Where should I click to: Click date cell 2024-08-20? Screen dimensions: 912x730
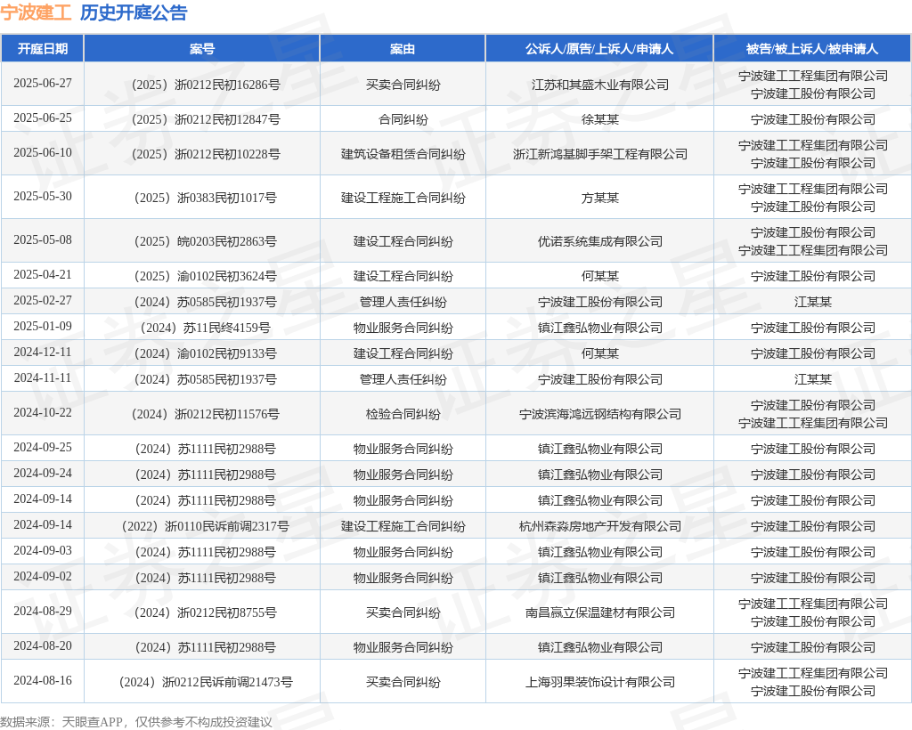pyautogui.click(x=43, y=645)
